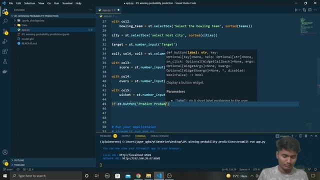Open the Run menu
Screen dimensions: 320x180
(x=56, y=3)
